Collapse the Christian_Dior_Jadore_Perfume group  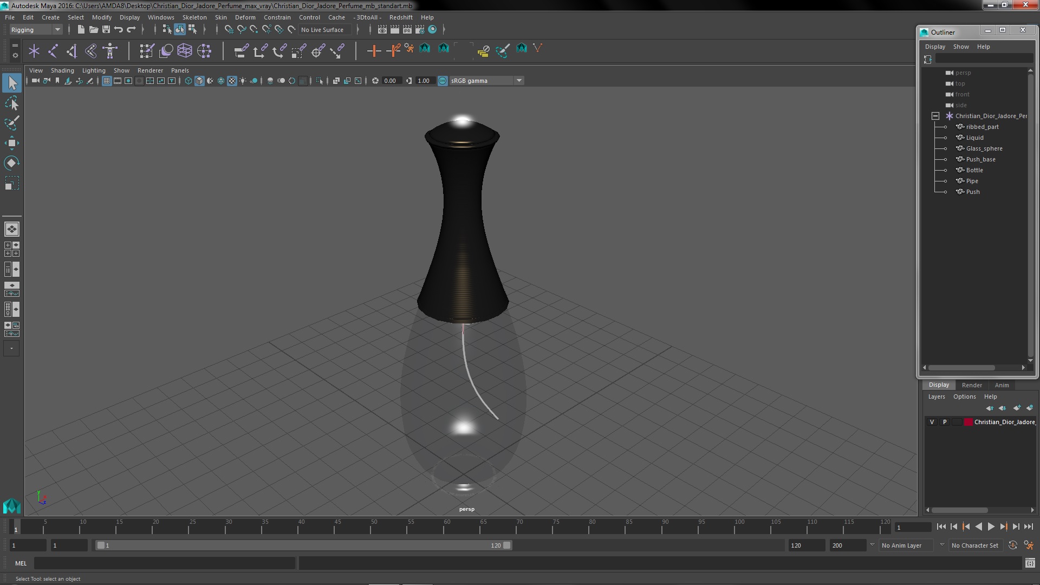935,116
